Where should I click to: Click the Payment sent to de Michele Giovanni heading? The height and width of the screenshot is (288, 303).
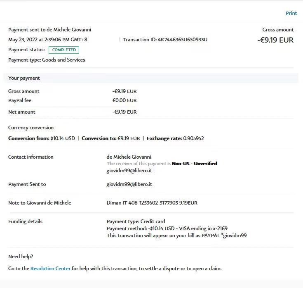pyautogui.click(x=50, y=30)
